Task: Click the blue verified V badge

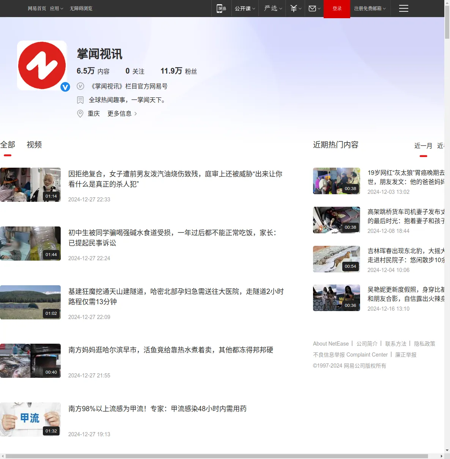Action: [x=65, y=87]
